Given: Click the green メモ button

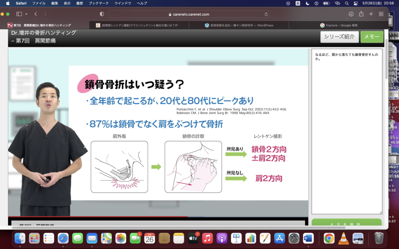Looking at the screenshot, I should (372, 37).
